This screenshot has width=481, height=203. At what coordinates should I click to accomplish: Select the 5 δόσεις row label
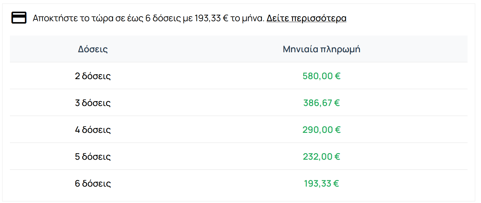tap(93, 156)
